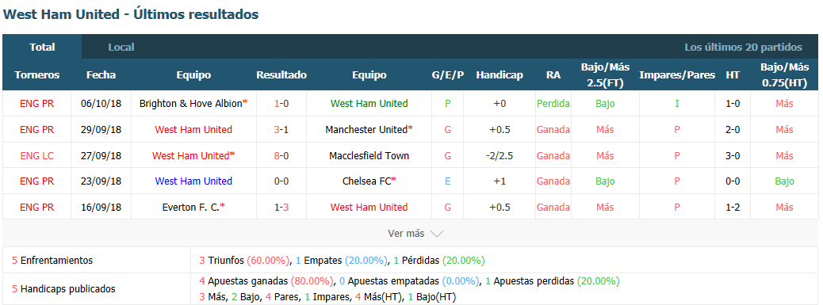This screenshot has height=305, width=823.
Task: Click the Fecha column header
Action: [101, 75]
